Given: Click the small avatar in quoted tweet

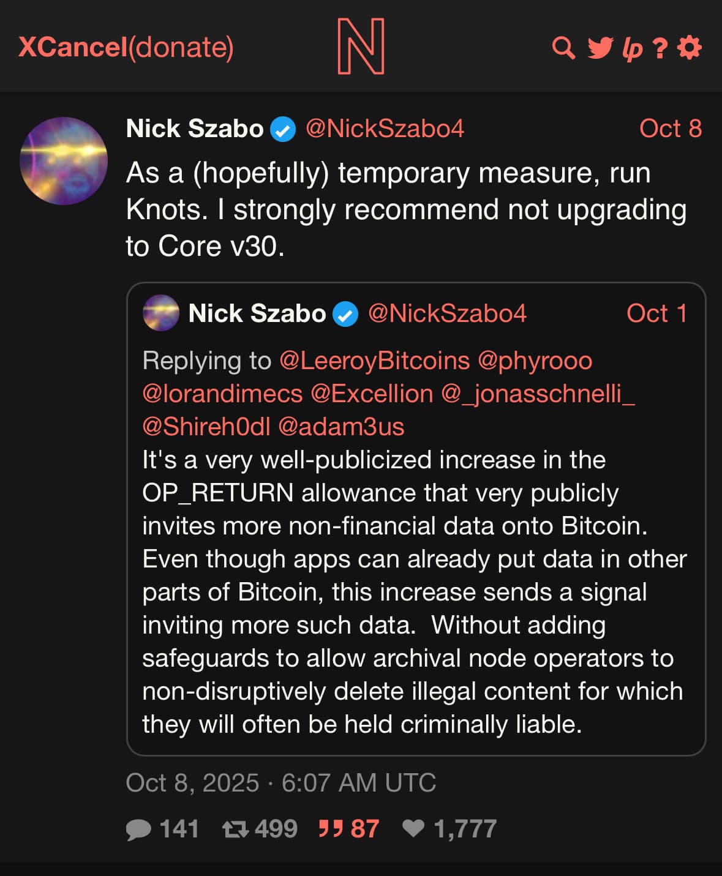Looking at the screenshot, I should (x=161, y=313).
